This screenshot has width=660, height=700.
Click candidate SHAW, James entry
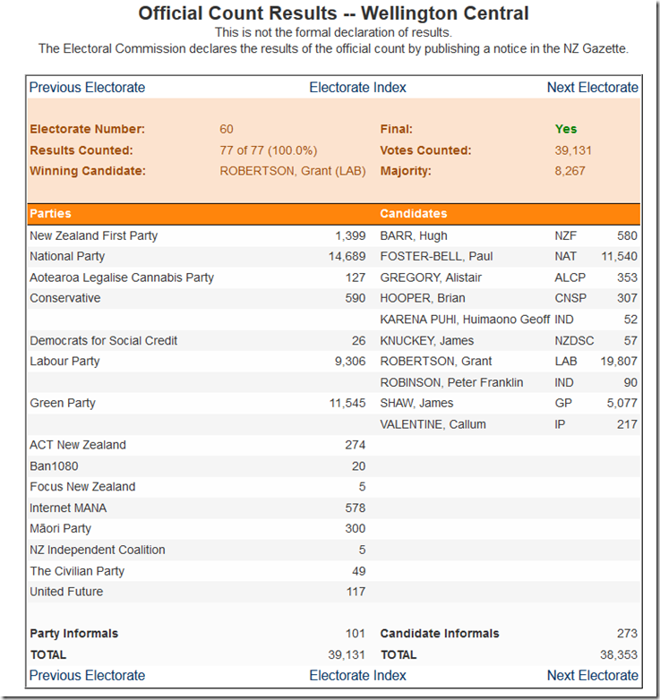coord(416,403)
